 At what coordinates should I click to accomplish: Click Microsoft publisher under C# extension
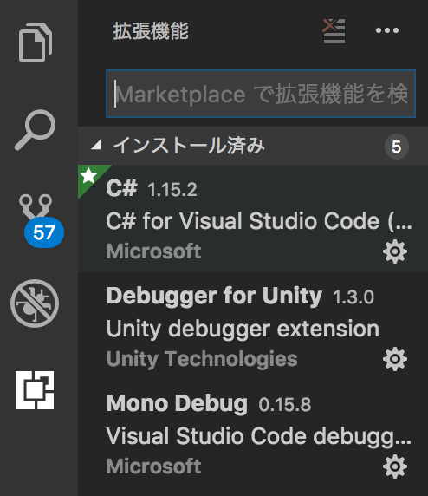coord(153,251)
